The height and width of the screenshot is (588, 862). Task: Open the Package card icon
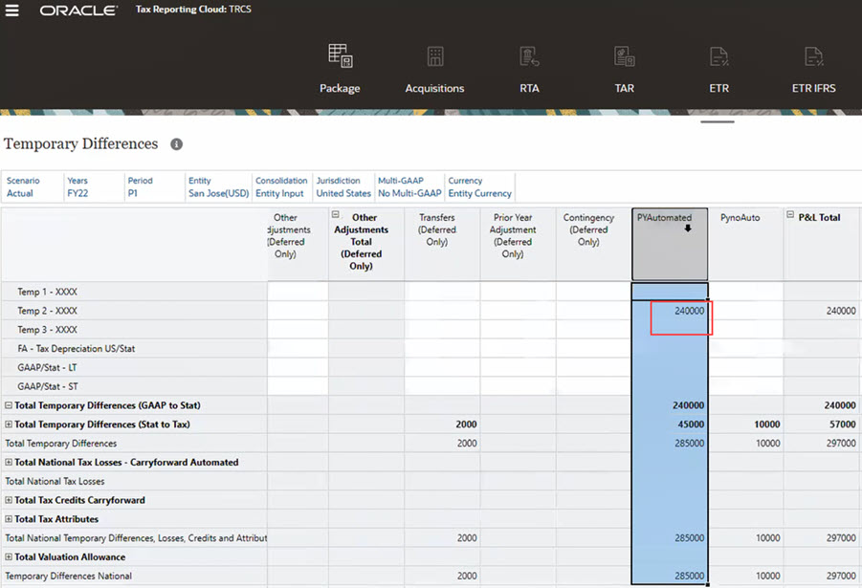[x=340, y=56]
